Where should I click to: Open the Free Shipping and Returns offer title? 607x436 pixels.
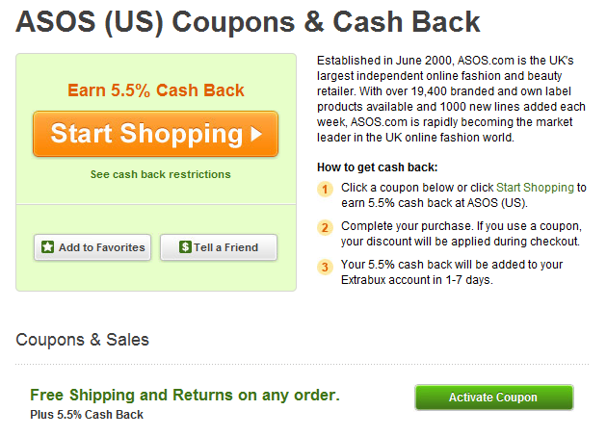185,395
